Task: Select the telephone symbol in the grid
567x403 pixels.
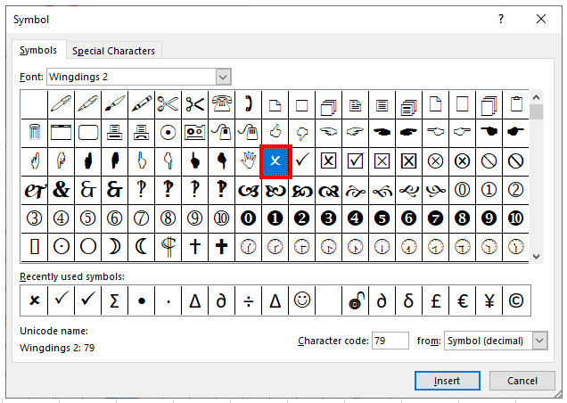Action: point(221,103)
